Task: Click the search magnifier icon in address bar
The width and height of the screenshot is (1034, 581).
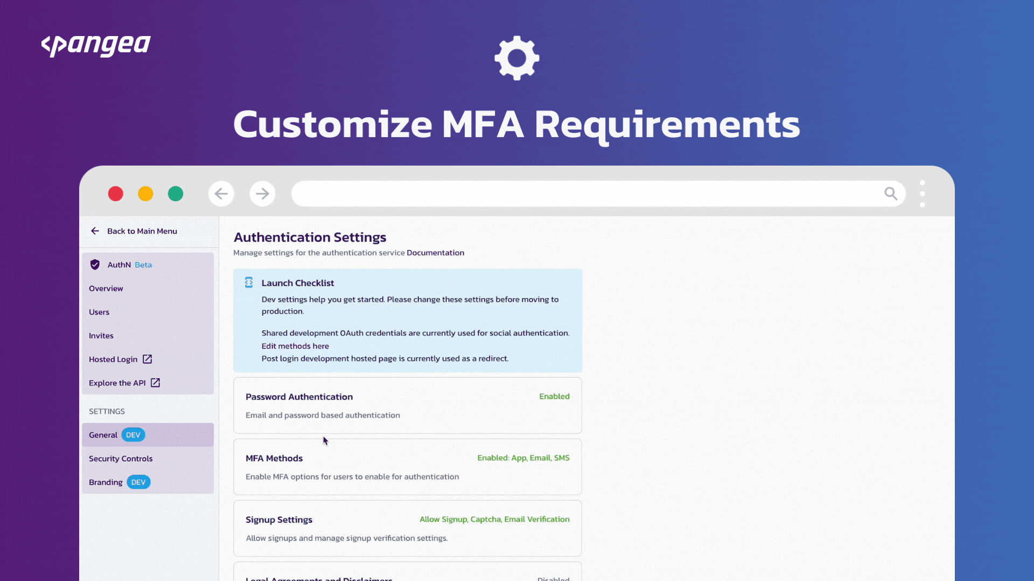Action: pos(891,194)
